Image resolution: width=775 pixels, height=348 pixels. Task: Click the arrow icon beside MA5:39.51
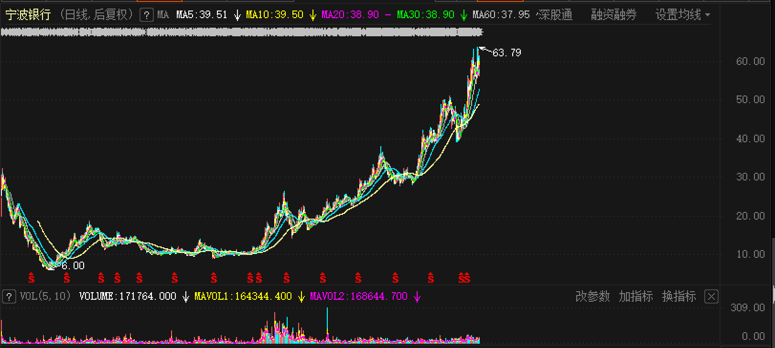click(x=237, y=15)
